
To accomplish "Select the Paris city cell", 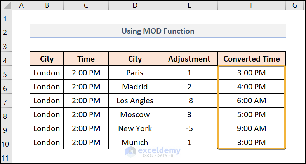I will (135, 73).
